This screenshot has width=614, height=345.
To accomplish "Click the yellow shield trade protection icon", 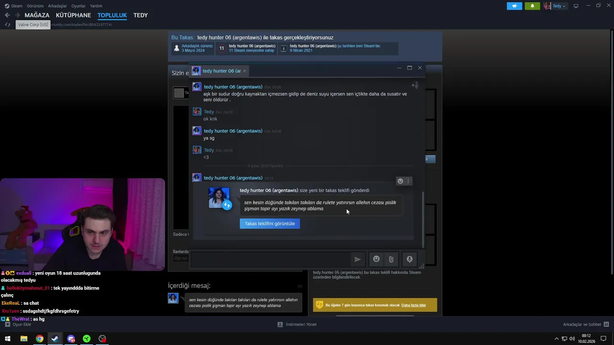I will tap(319, 305).
